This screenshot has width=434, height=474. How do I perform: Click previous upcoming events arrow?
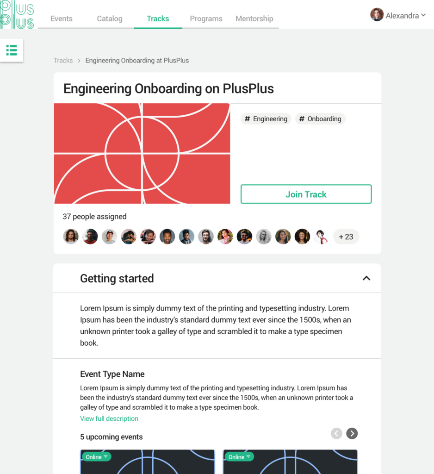click(336, 433)
